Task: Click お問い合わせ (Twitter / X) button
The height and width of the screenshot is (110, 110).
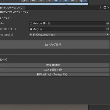Action: [x=54, y=74]
